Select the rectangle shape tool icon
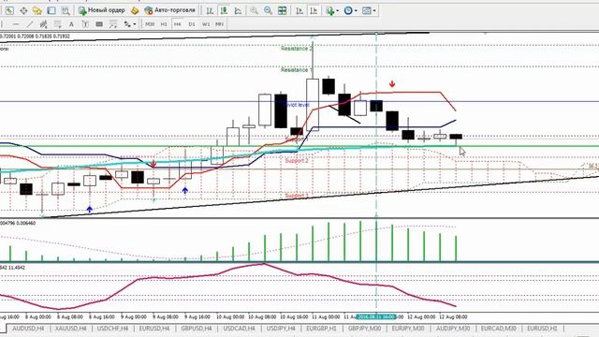The width and height of the screenshot is (599, 337). [x=99, y=24]
